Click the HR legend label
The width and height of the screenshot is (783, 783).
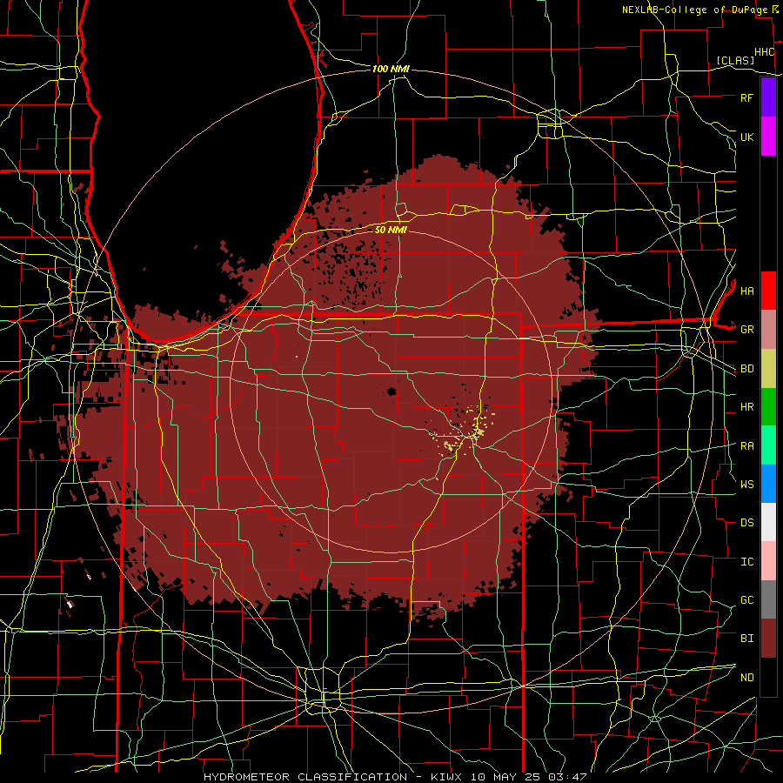click(x=746, y=407)
